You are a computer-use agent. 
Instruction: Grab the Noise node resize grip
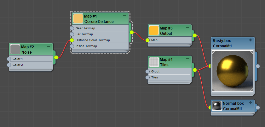[x=50, y=70]
